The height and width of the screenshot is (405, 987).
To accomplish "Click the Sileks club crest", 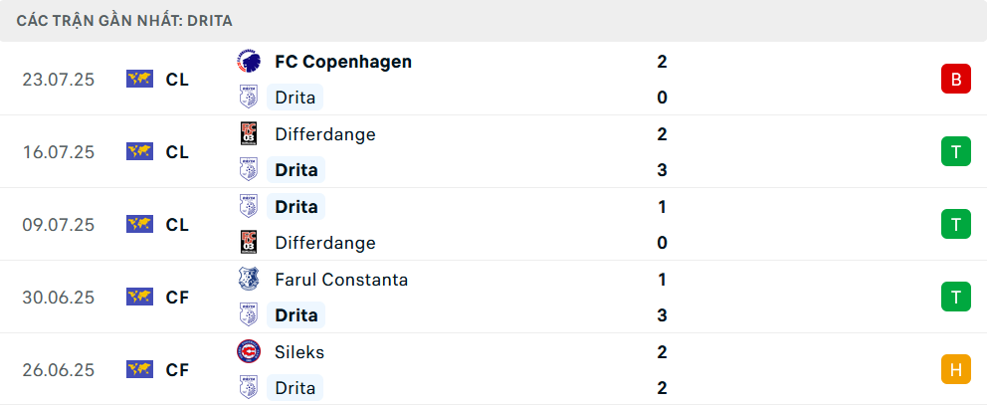I will (x=249, y=351).
